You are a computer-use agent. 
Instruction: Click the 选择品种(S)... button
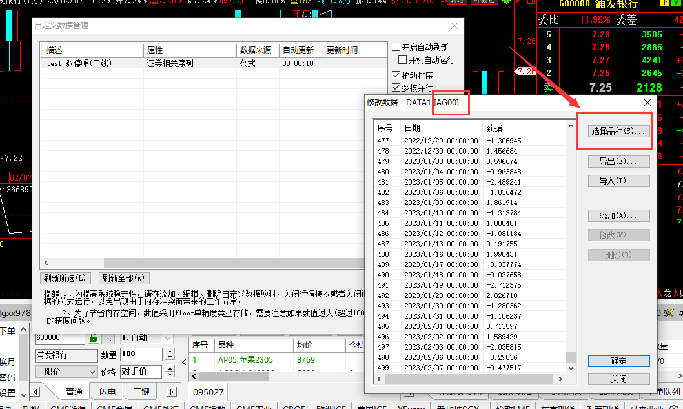click(x=618, y=131)
